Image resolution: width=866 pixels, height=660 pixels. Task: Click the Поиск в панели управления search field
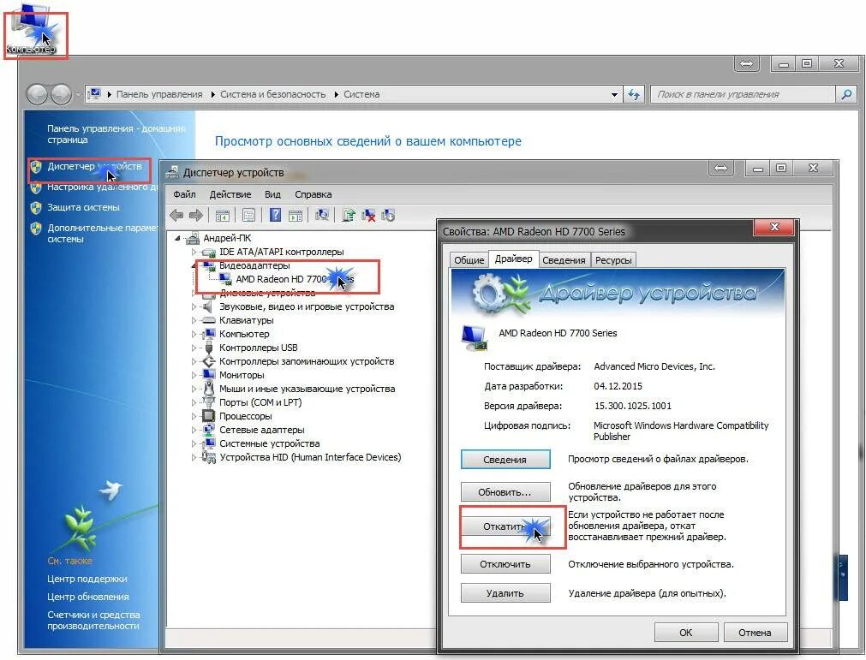(x=743, y=94)
